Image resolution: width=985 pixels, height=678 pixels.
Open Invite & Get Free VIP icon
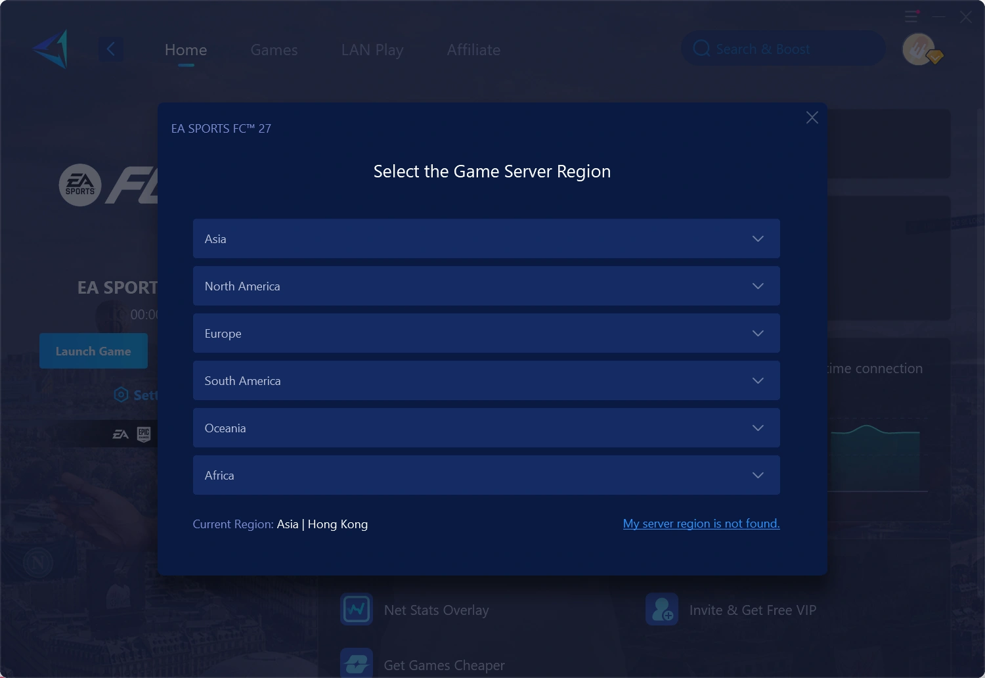tap(662, 610)
